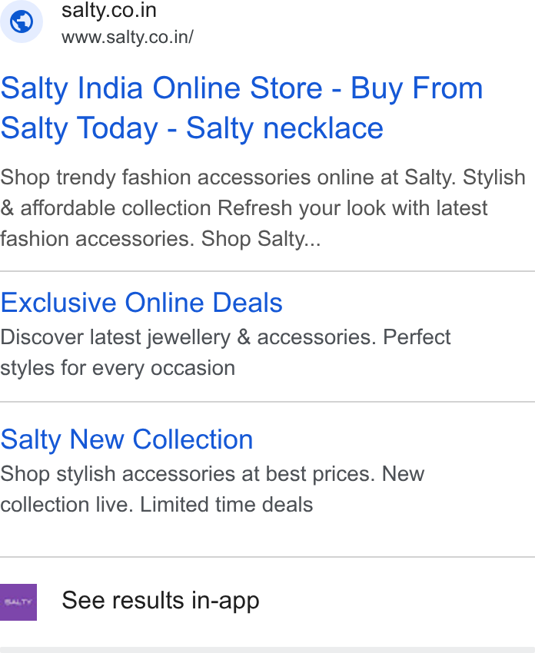Click the salty.co.in site name
Screen dimensions: 535x653
click(109, 11)
